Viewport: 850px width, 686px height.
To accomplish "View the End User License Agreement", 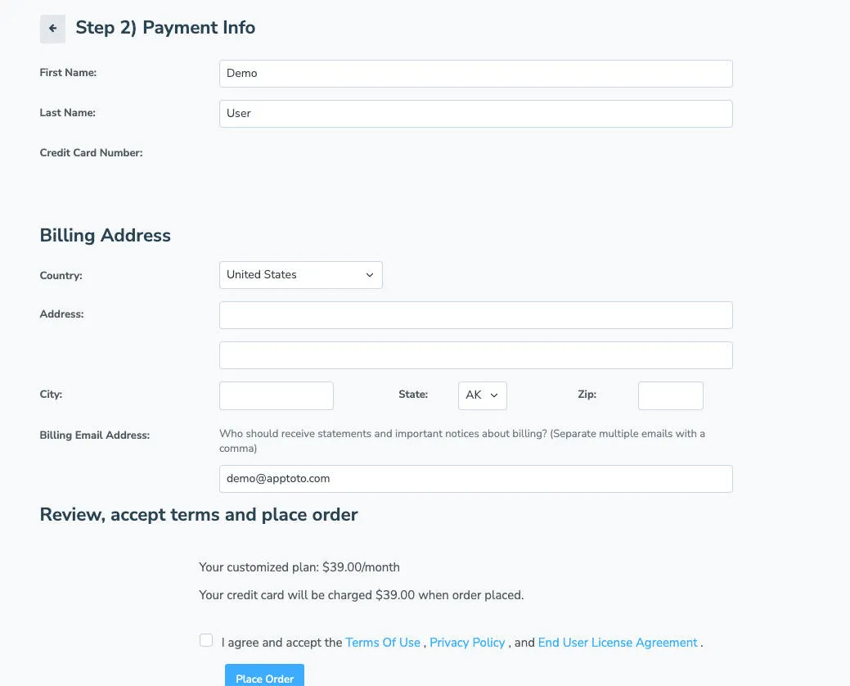I will tap(617, 642).
